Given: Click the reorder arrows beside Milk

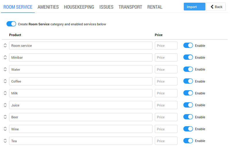Looking at the screenshot, I should click(x=5, y=93).
